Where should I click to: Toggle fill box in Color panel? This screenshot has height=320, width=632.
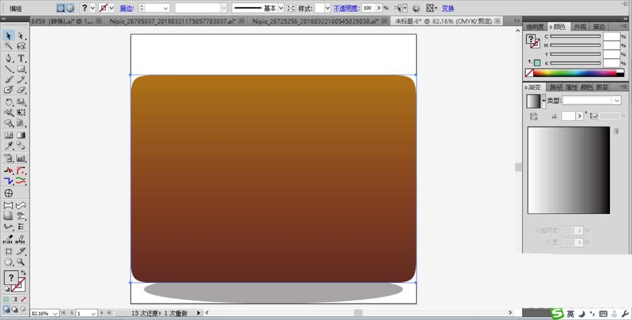coord(532,39)
